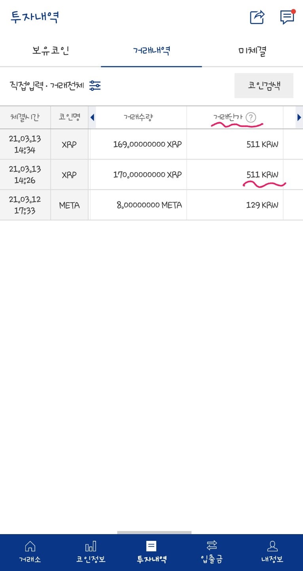Open the filter settings sliders icon
This screenshot has width=303, height=571.
[95, 86]
